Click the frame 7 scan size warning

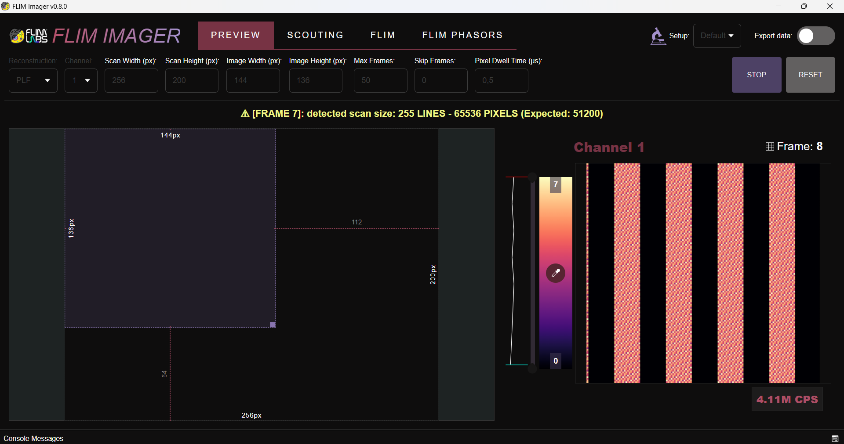pyautogui.click(x=422, y=114)
